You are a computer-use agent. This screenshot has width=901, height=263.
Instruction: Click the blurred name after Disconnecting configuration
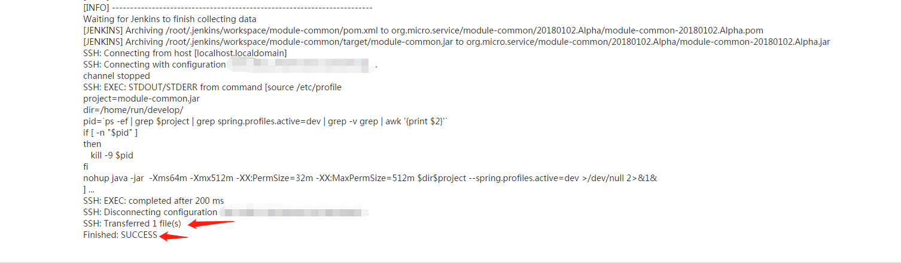click(293, 212)
